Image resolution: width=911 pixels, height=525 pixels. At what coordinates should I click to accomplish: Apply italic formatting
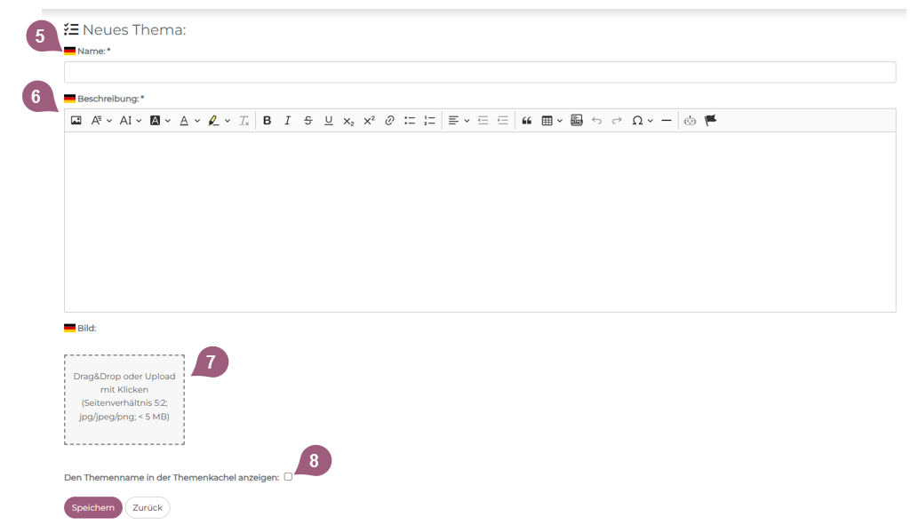click(287, 121)
